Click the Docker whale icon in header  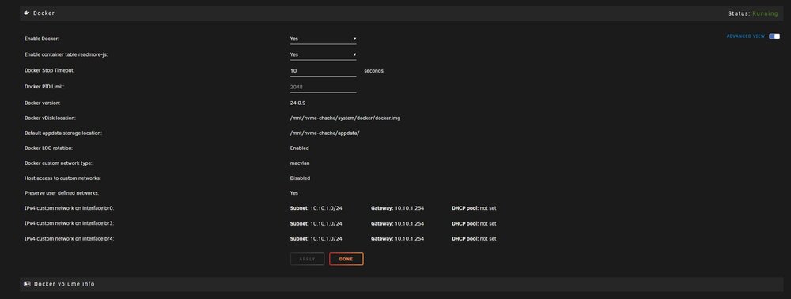click(x=27, y=13)
